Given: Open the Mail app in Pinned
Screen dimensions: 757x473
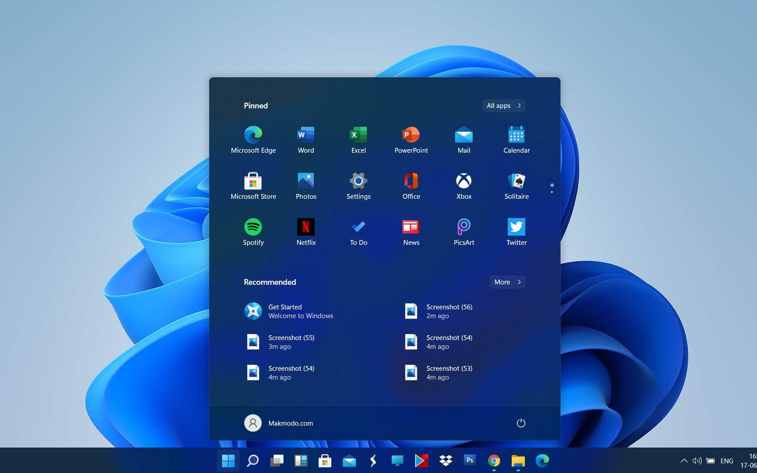Looking at the screenshot, I should [x=464, y=140].
